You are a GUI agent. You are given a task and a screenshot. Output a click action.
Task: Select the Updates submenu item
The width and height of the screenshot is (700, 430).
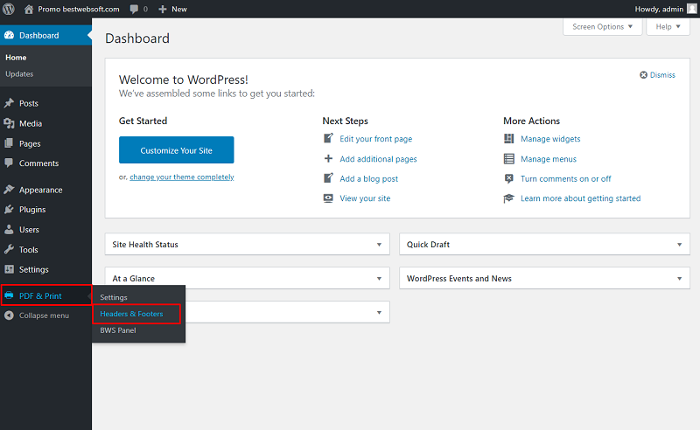tap(19, 74)
